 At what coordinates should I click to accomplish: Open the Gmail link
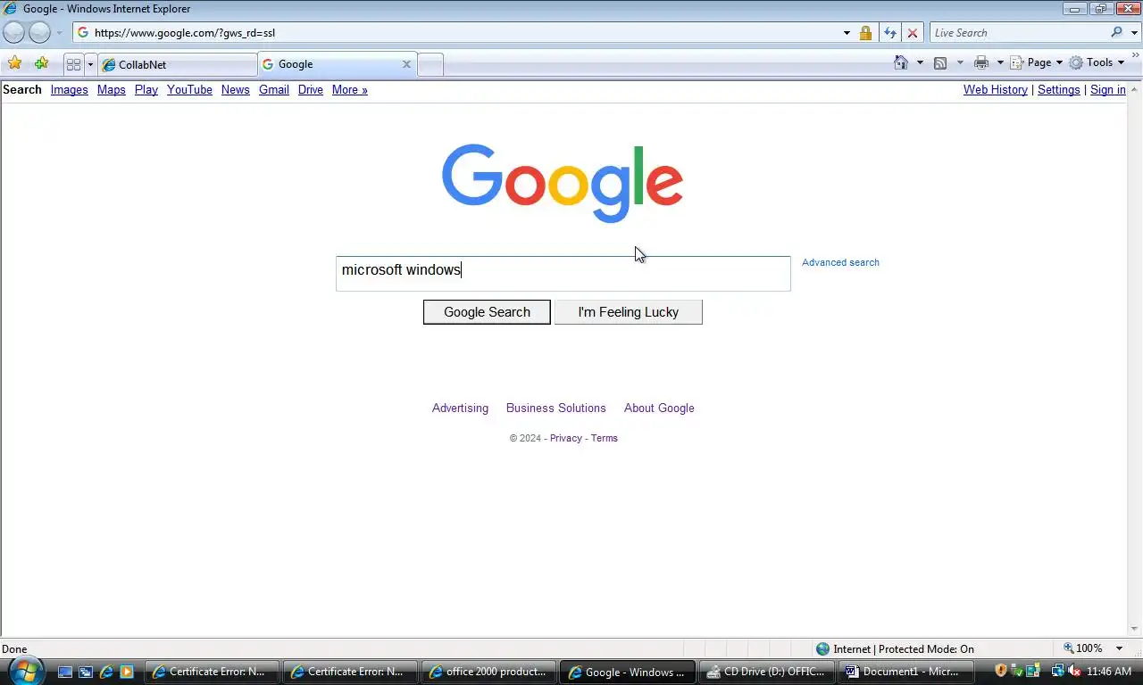[274, 89]
